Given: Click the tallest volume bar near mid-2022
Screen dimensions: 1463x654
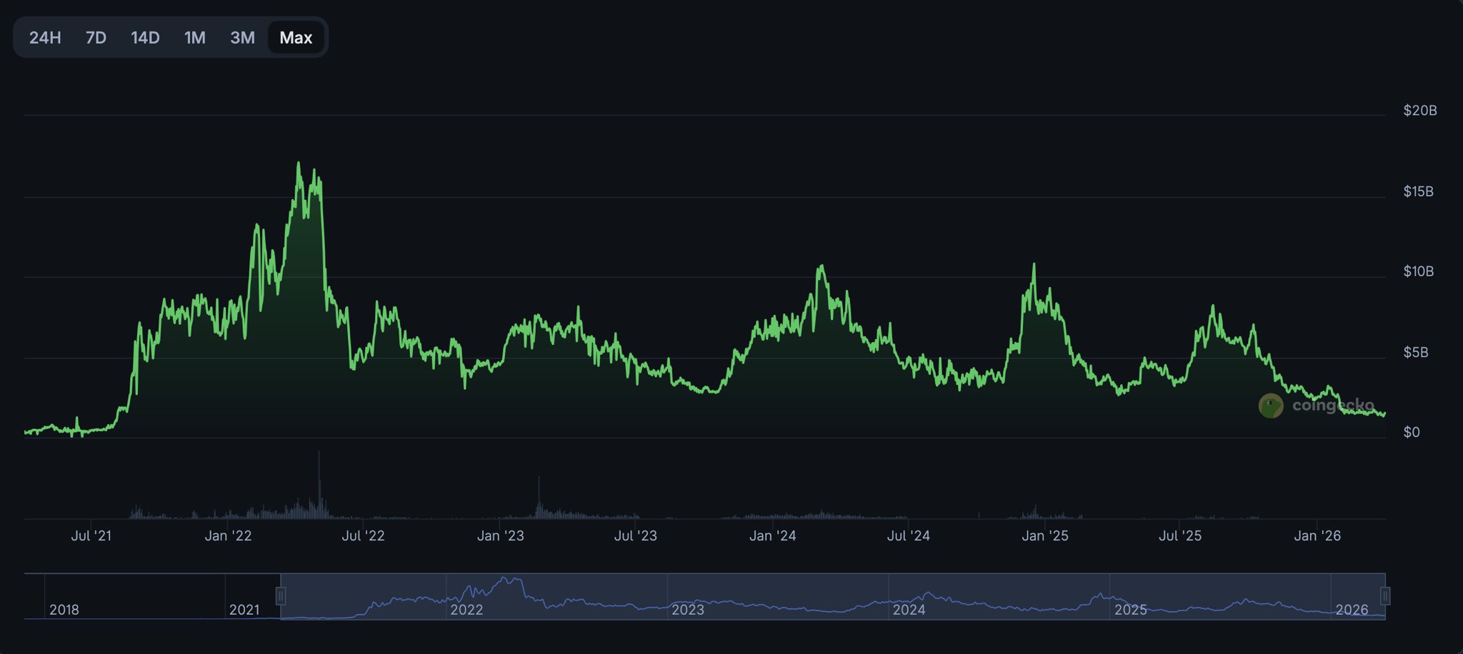Looking at the screenshot, I should pyautogui.click(x=319, y=486).
